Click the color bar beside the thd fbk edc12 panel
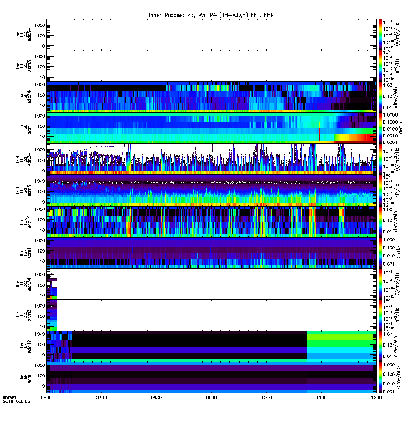402x428 pixels. [381, 221]
